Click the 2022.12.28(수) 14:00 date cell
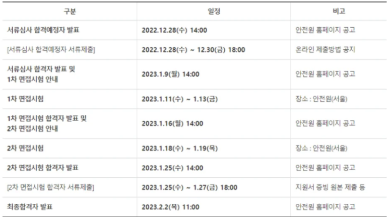 click(x=174, y=30)
